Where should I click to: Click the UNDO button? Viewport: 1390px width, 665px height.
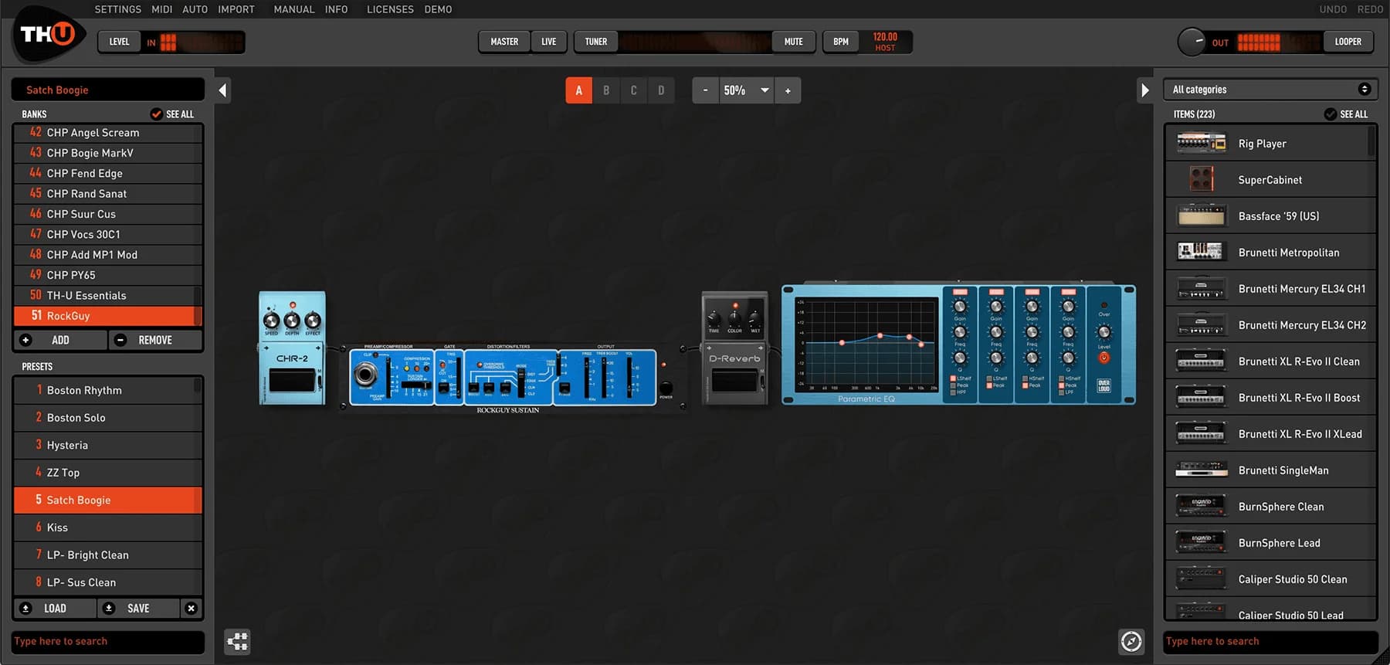(1333, 9)
